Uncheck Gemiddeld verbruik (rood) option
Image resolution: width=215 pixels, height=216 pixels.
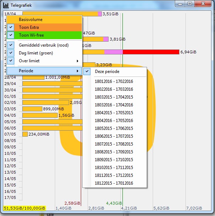44,45
